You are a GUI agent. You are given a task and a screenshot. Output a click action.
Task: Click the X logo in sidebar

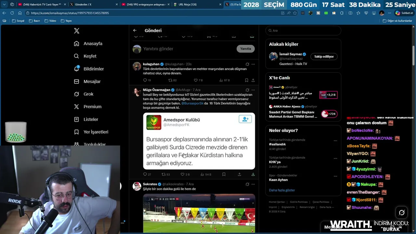tap(77, 31)
